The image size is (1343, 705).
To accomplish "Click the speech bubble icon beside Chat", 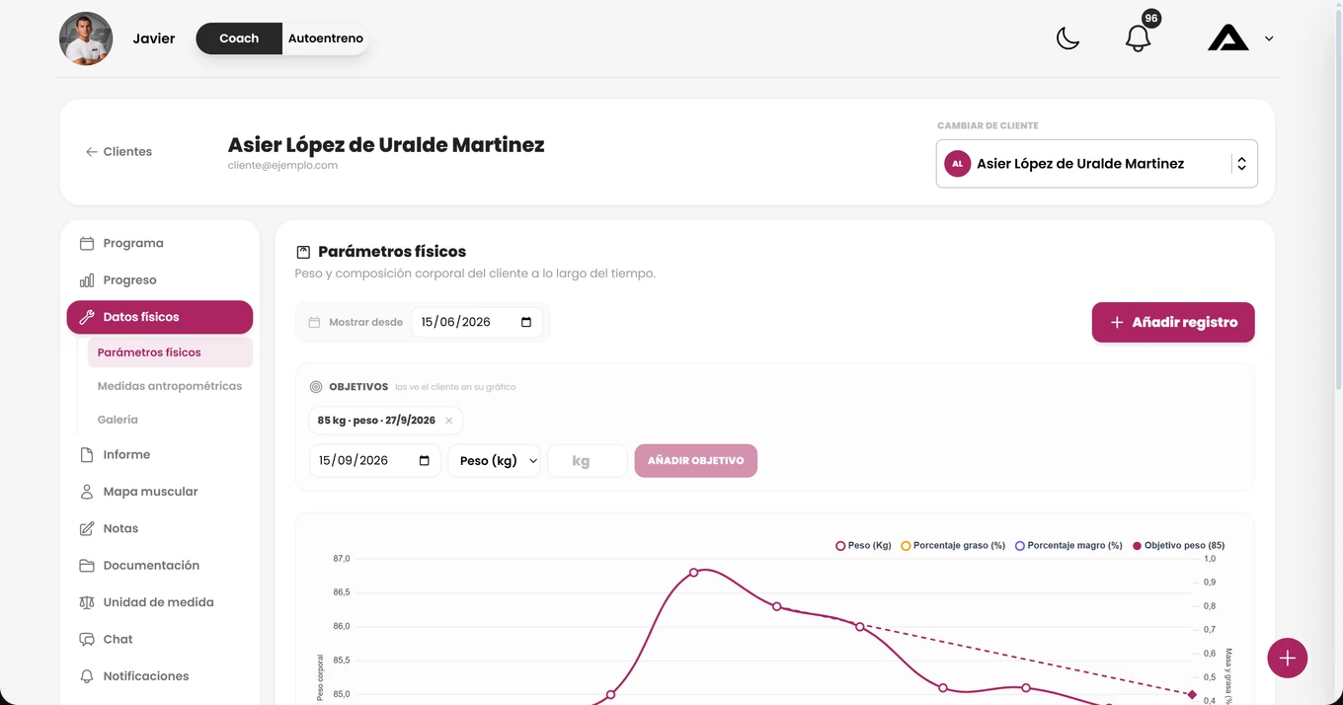I will tap(87, 640).
